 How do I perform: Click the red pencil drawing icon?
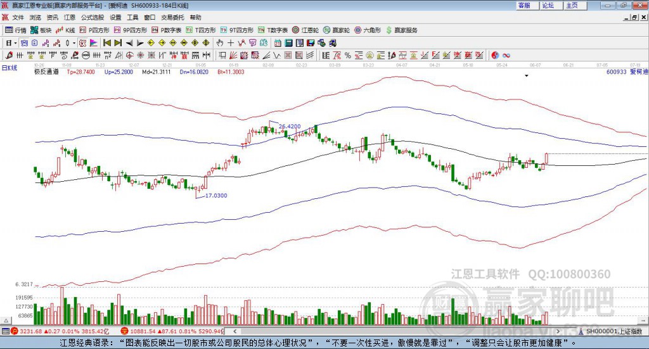pos(9,55)
